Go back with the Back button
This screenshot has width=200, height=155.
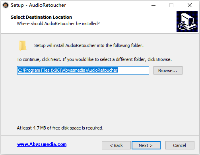click(x=116, y=145)
